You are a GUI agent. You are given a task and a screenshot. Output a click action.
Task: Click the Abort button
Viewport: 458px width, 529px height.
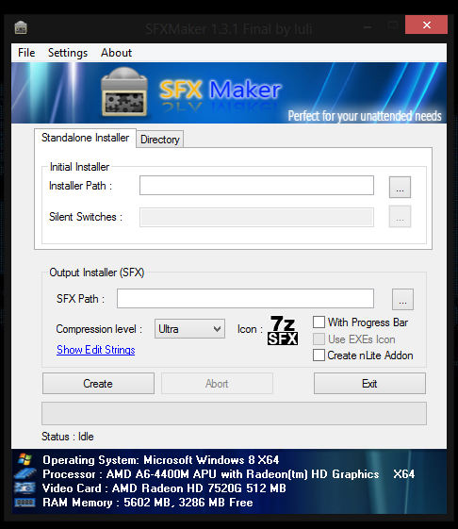coord(217,383)
